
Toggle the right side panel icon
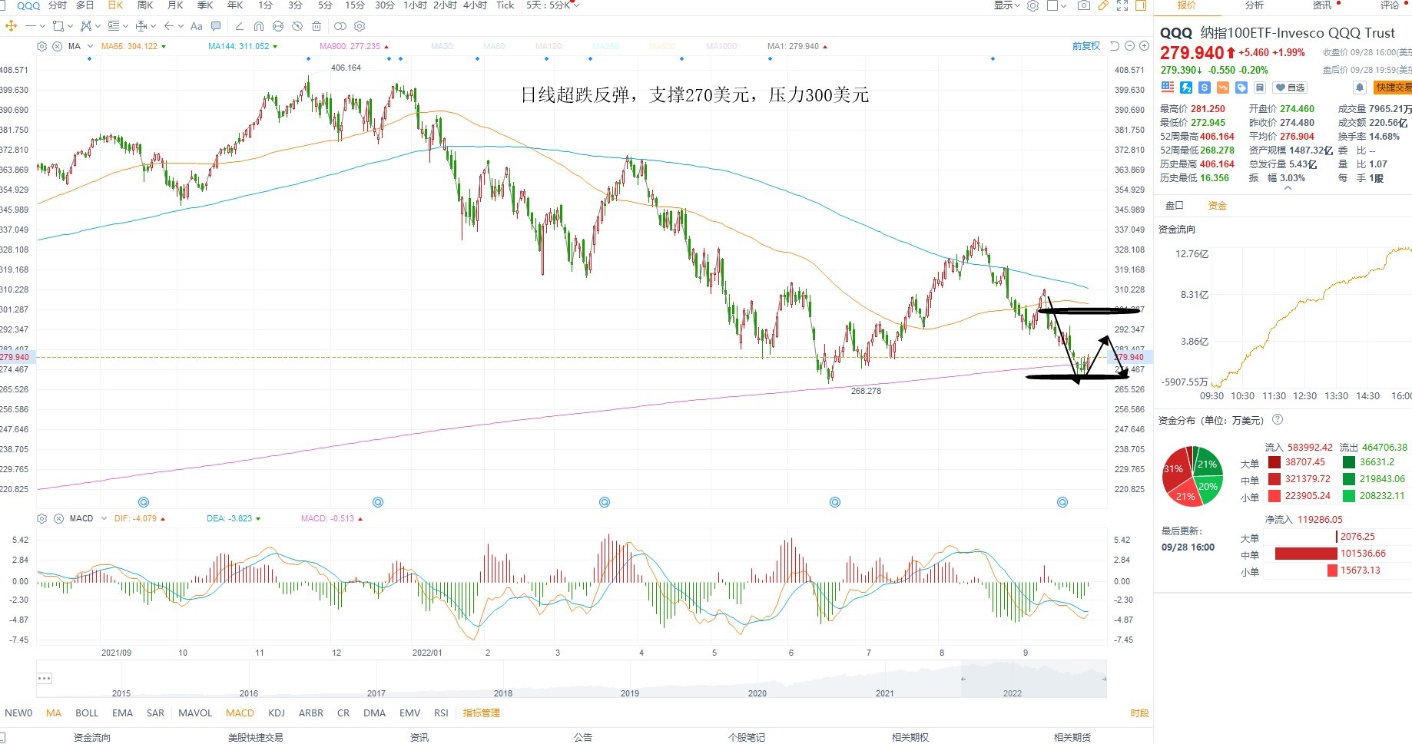(1141, 5)
